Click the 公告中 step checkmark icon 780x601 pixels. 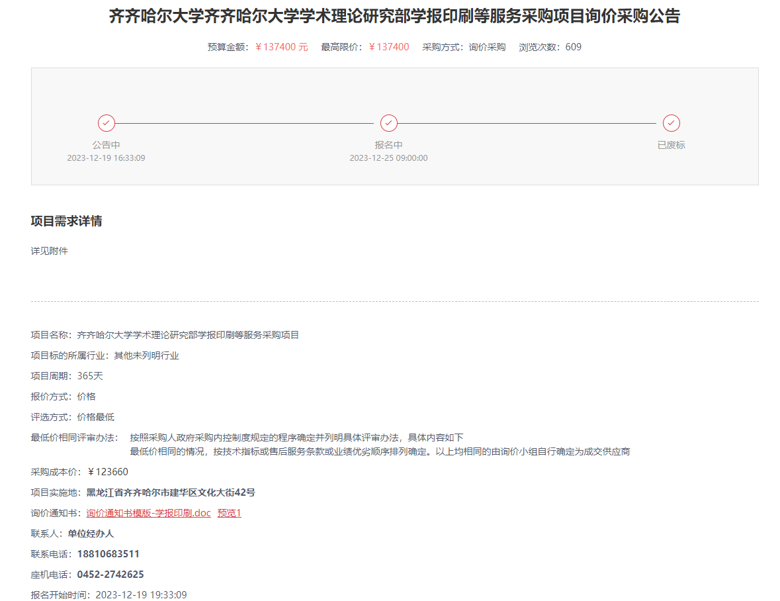pyautogui.click(x=107, y=123)
